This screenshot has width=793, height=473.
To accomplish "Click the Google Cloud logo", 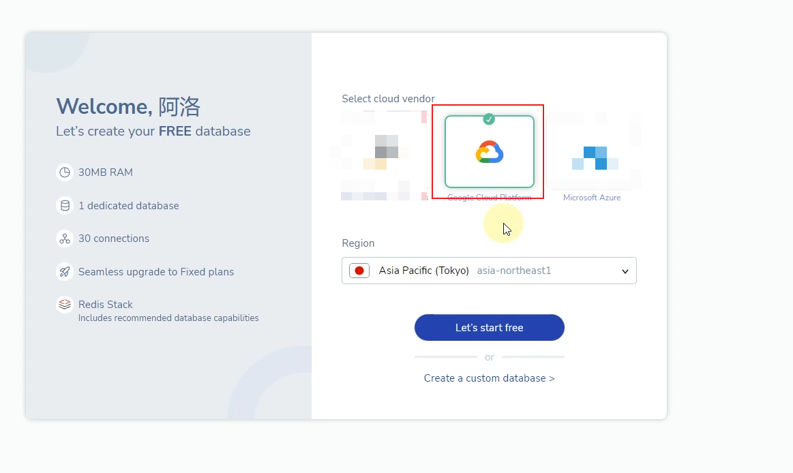I will (489, 151).
